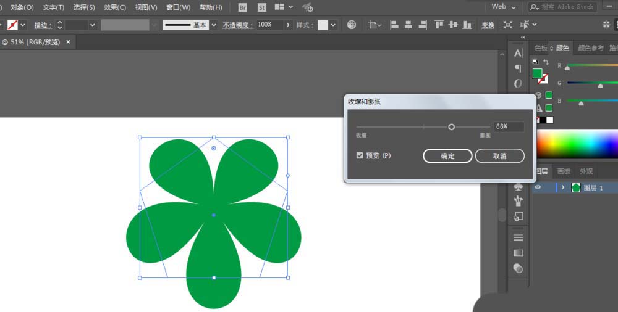Screen dimensions: 618x312
Task: Click the 变换 transform link
Action: click(x=488, y=25)
